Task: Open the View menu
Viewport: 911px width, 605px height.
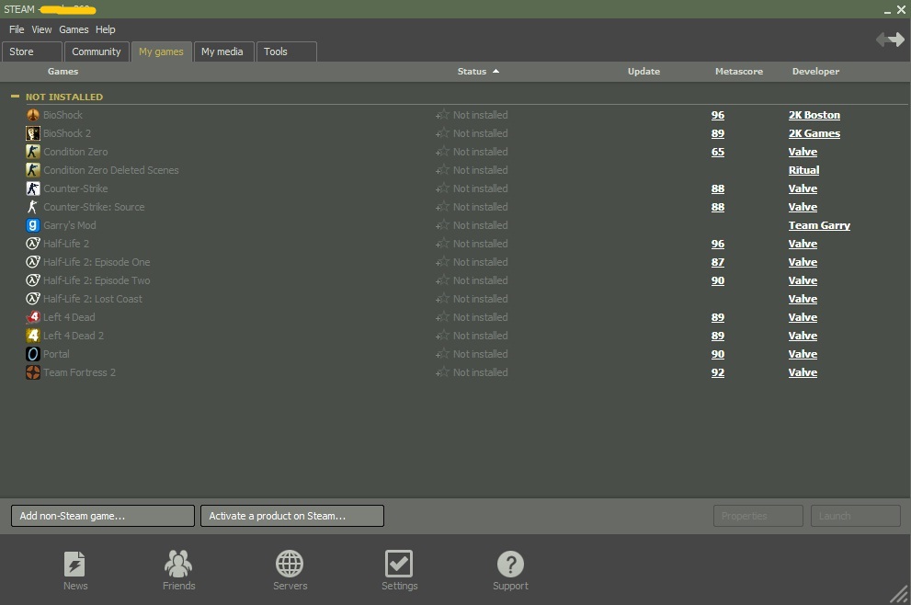Action: click(x=41, y=29)
